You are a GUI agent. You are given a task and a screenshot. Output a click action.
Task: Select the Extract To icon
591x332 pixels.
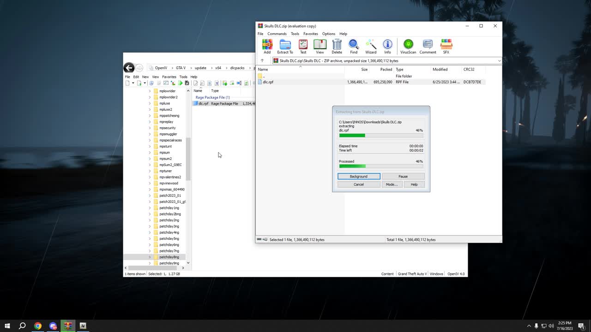(285, 46)
